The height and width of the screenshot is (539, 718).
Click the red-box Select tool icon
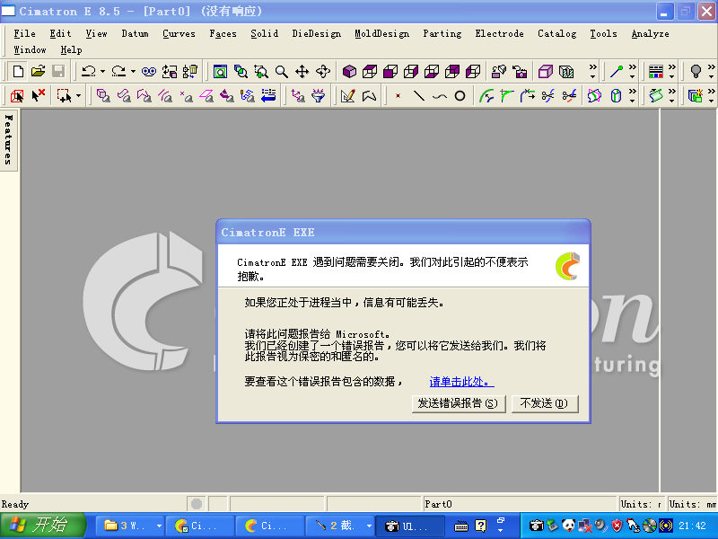[x=17, y=96]
